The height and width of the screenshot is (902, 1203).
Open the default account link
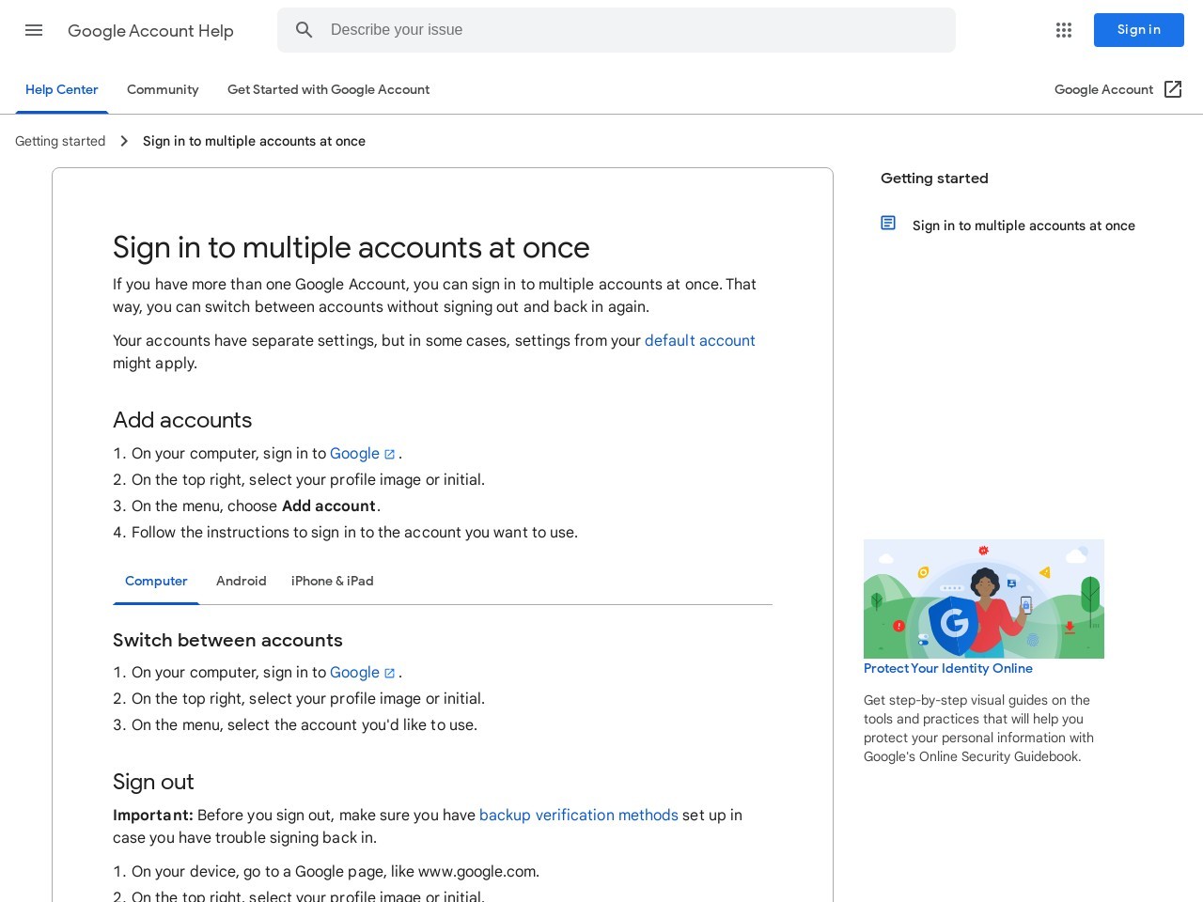(700, 340)
